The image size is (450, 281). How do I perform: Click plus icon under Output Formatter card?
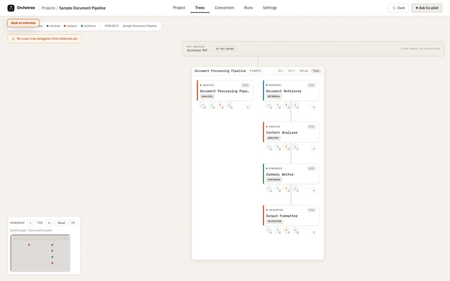point(314,232)
